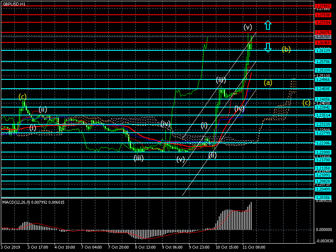
Task: Click the white (iii) label at the low
Action: (x=139, y=158)
